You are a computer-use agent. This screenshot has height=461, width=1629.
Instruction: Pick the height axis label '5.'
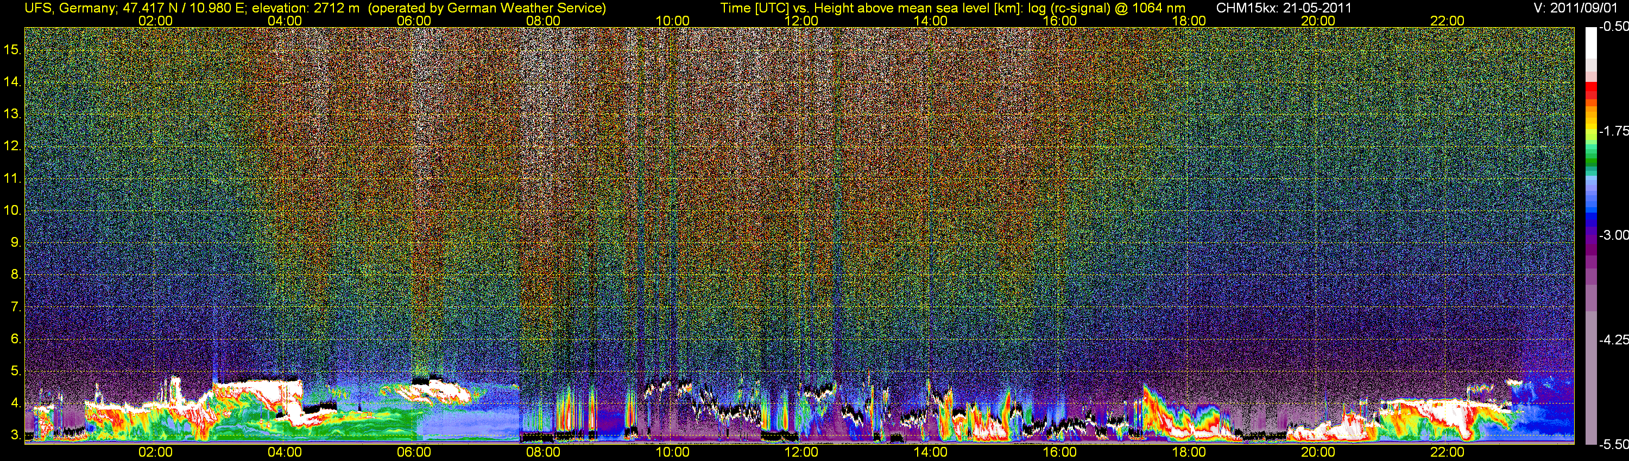[x=16, y=370]
